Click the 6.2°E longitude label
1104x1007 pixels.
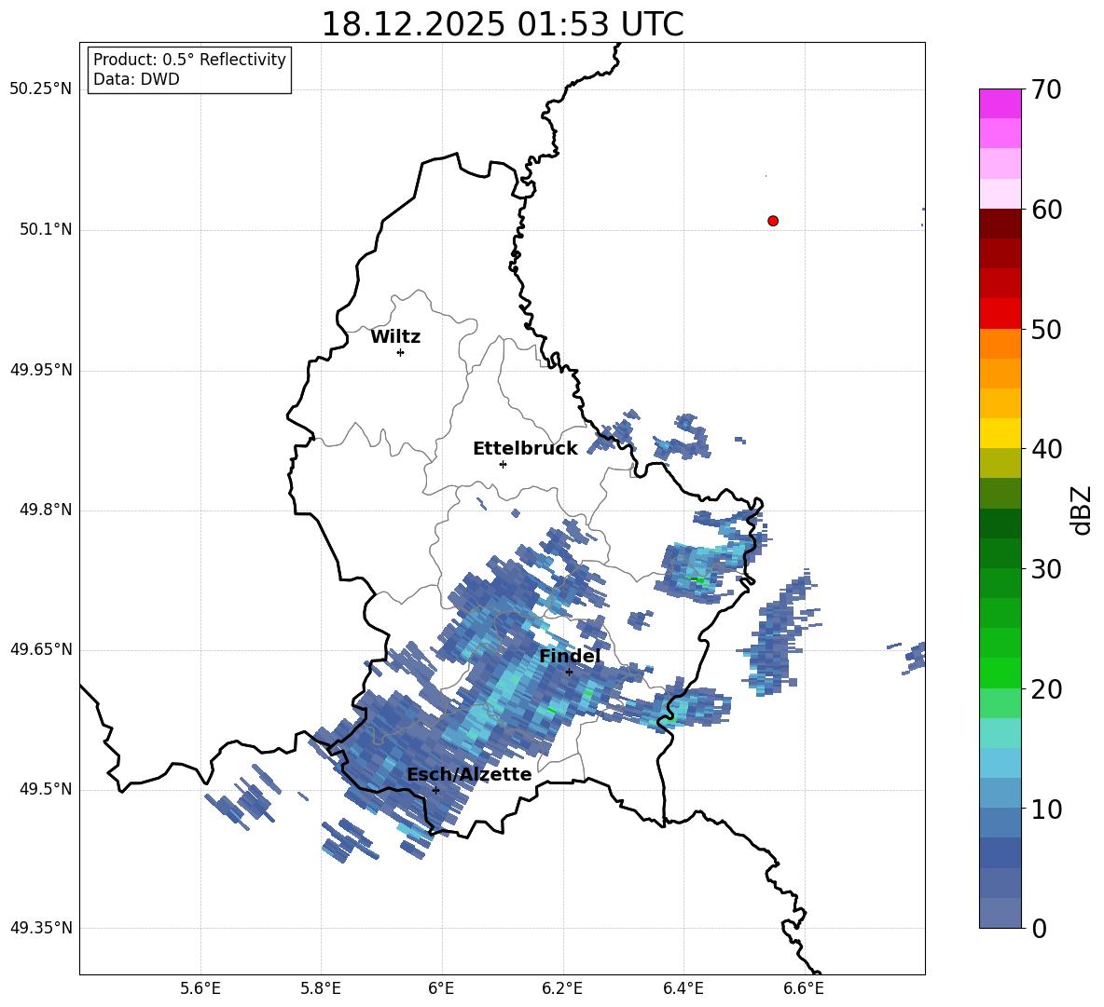pyautogui.click(x=562, y=988)
